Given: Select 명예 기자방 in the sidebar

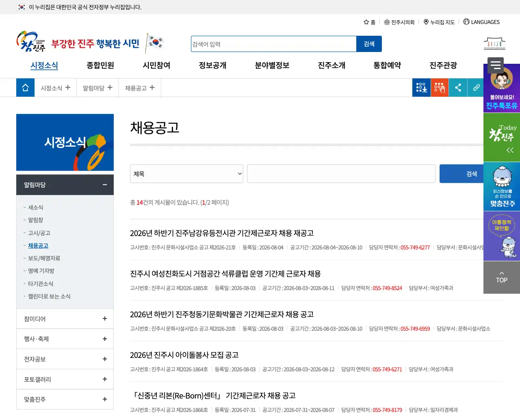Looking at the screenshot, I should 41,271.
